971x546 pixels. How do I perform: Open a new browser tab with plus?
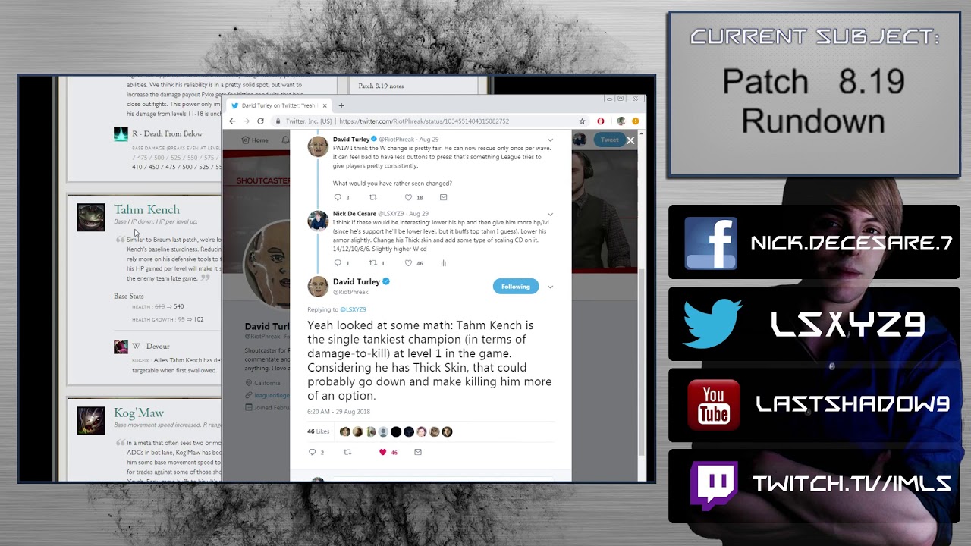(x=341, y=105)
